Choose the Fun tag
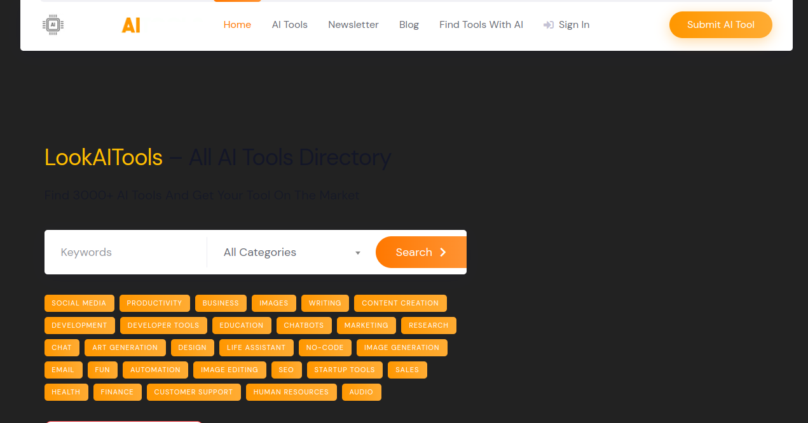808x423 pixels. pyautogui.click(x=102, y=370)
